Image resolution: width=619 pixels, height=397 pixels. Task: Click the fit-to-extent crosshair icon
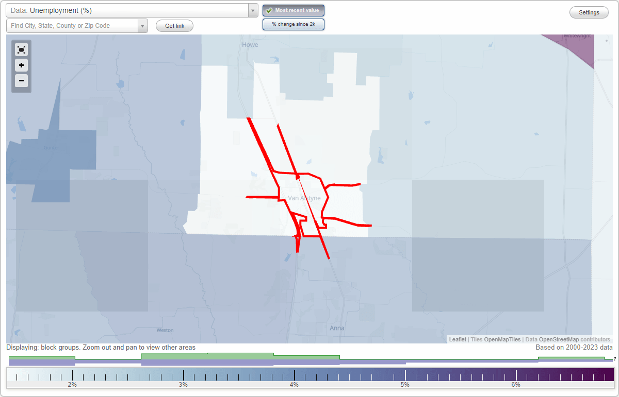coord(21,49)
